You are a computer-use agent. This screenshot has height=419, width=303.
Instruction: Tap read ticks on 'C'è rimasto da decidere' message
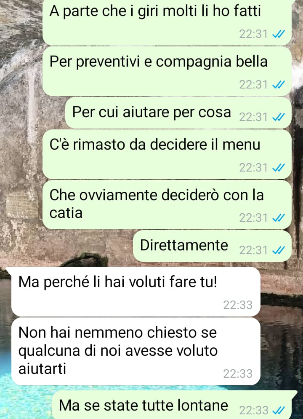tap(279, 168)
